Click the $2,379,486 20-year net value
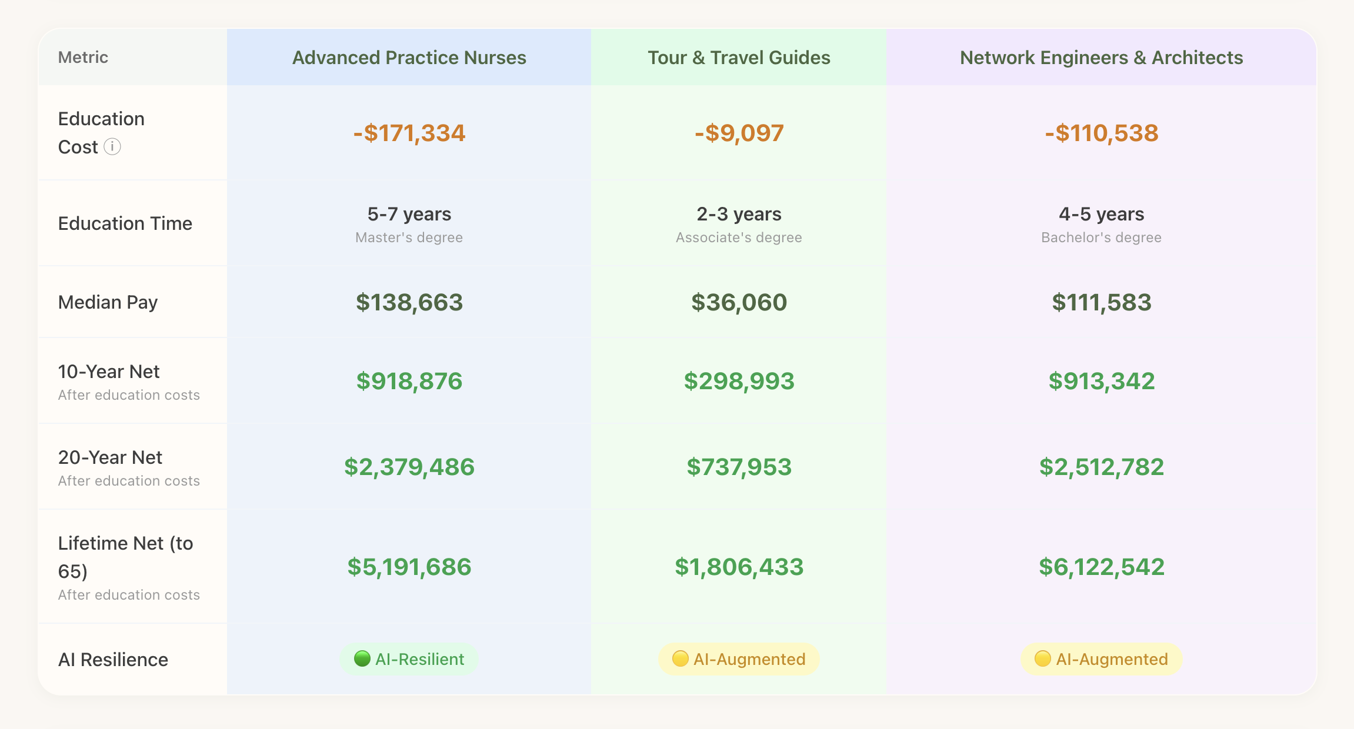Viewport: 1354px width, 729px height. [409, 467]
